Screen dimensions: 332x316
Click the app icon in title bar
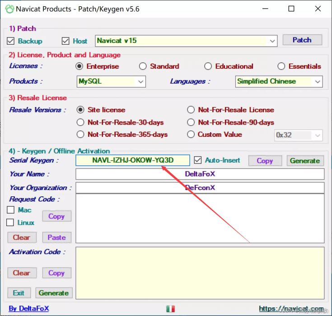pyautogui.click(x=9, y=9)
